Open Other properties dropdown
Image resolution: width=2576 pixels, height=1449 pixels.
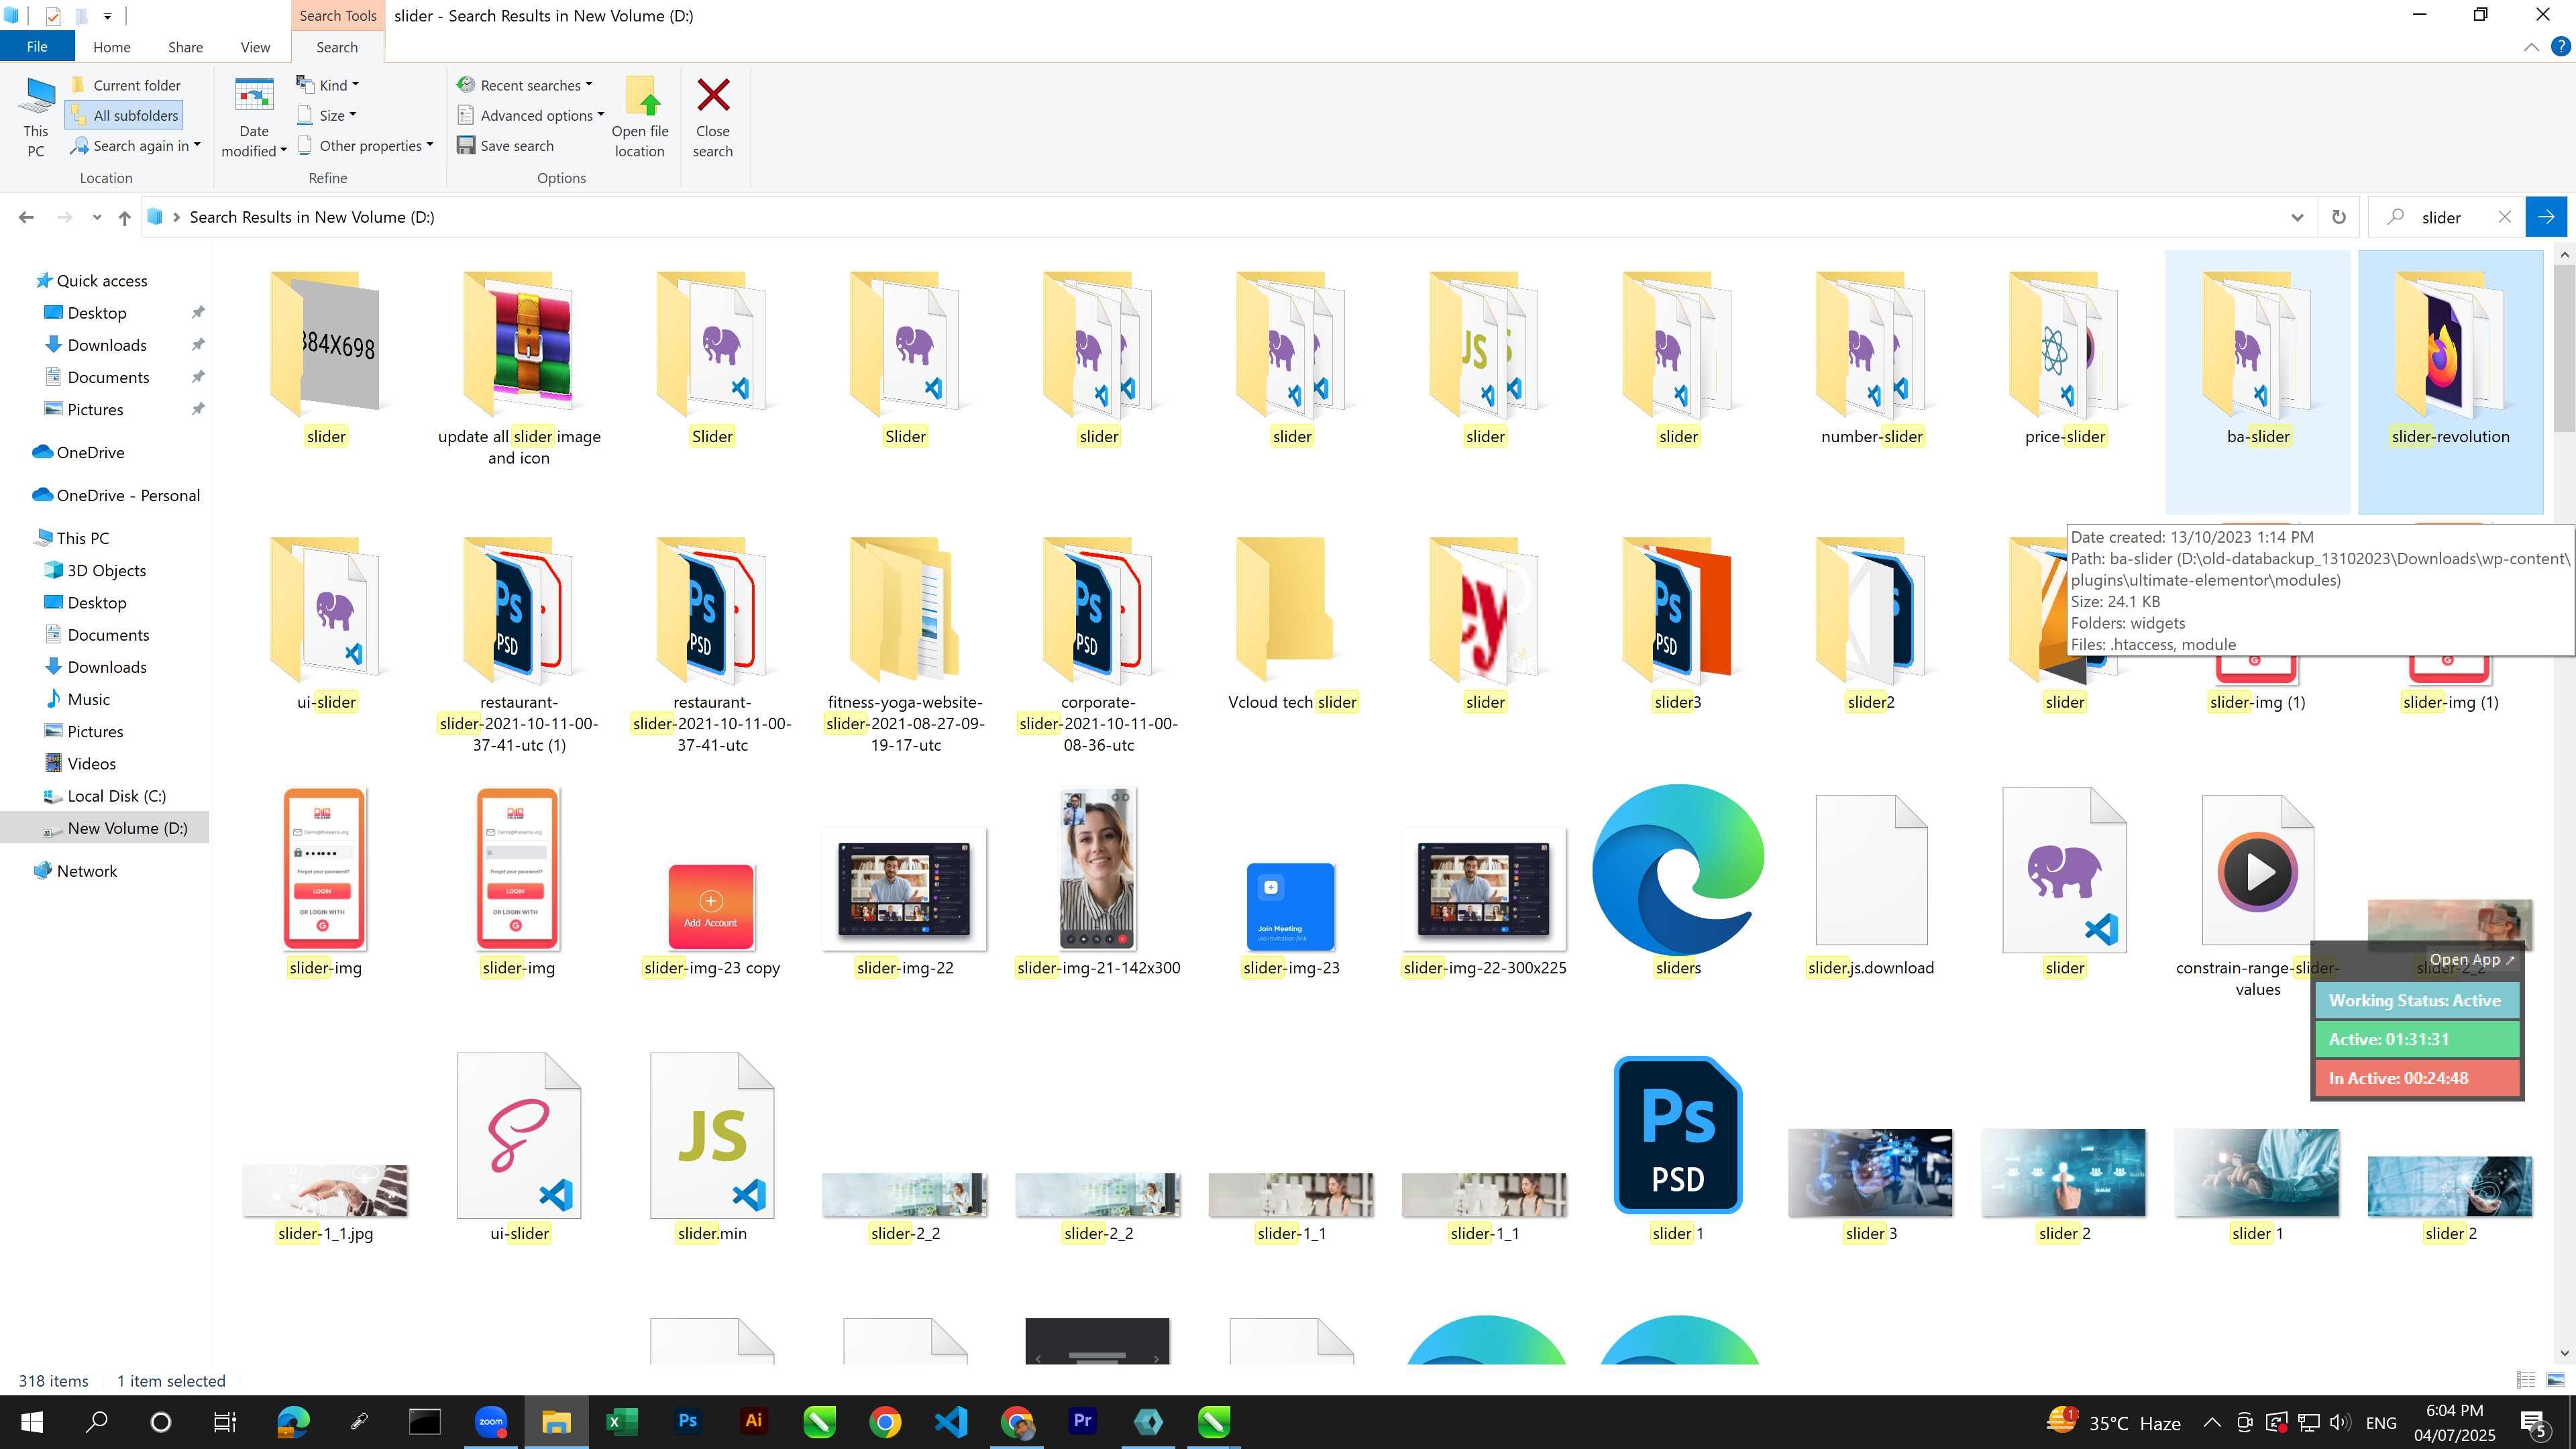click(366, 146)
